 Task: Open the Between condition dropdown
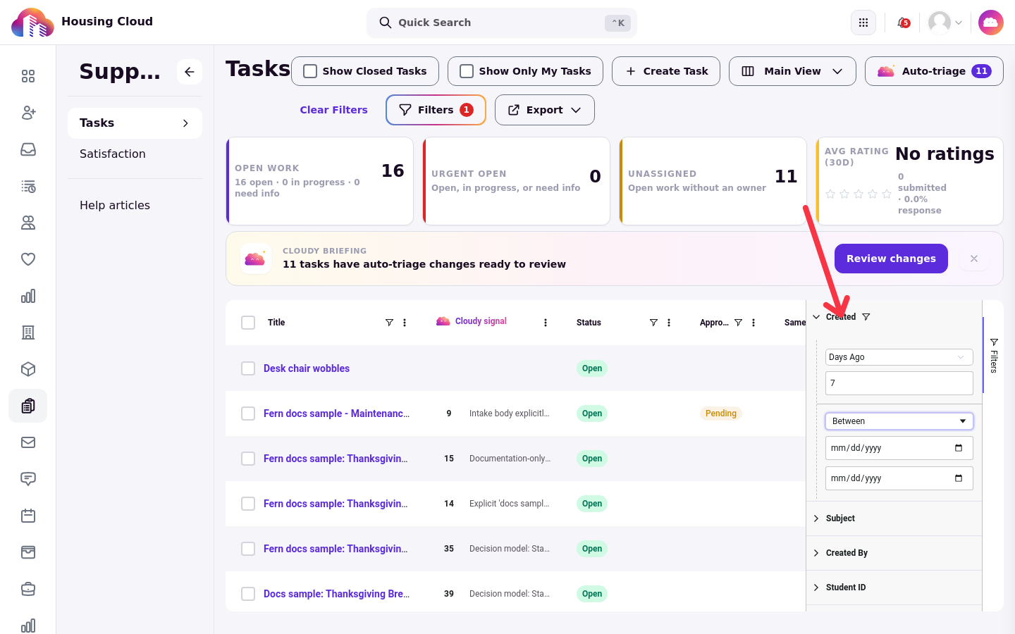(899, 421)
